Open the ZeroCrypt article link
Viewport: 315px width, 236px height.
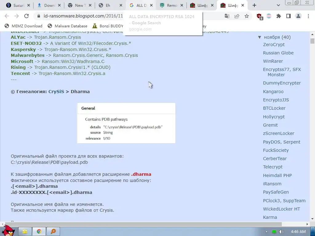tap(274, 45)
